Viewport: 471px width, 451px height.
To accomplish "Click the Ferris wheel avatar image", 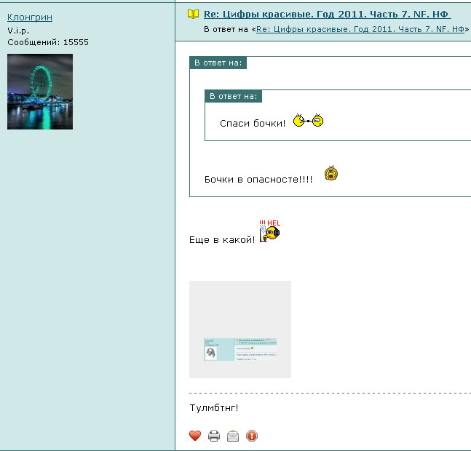I will [x=40, y=92].
